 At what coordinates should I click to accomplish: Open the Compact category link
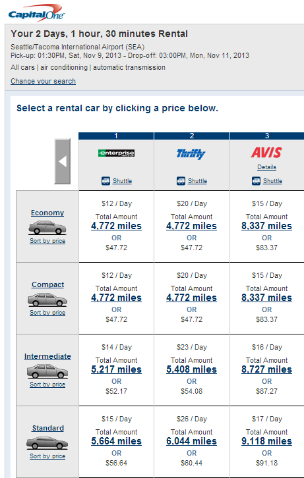click(x=47, y=284)
